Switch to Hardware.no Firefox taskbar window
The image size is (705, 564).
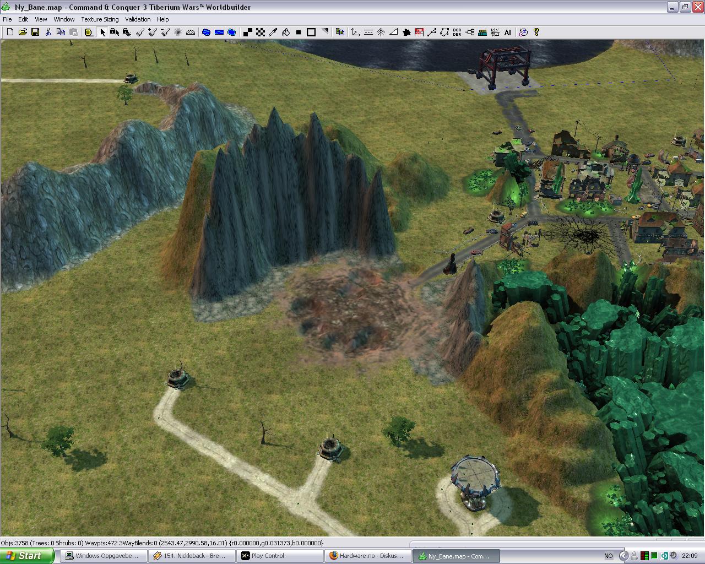[367, 556]
